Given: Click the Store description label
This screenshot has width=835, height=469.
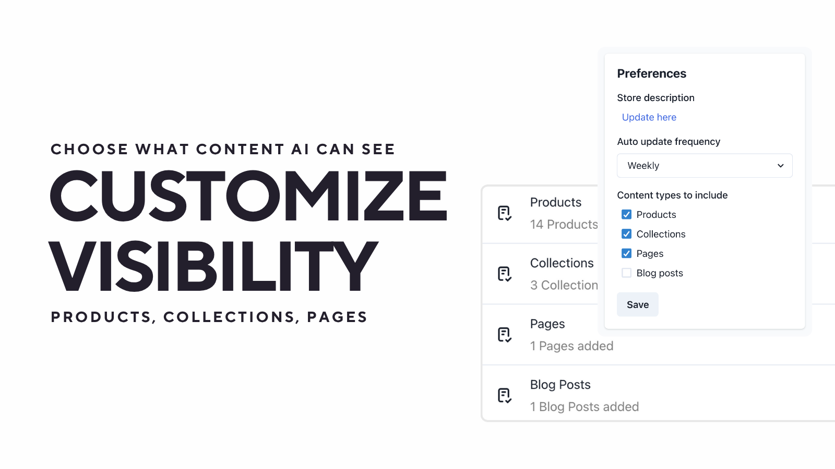Looking at the screenshot, I should (x=656, y=98).
